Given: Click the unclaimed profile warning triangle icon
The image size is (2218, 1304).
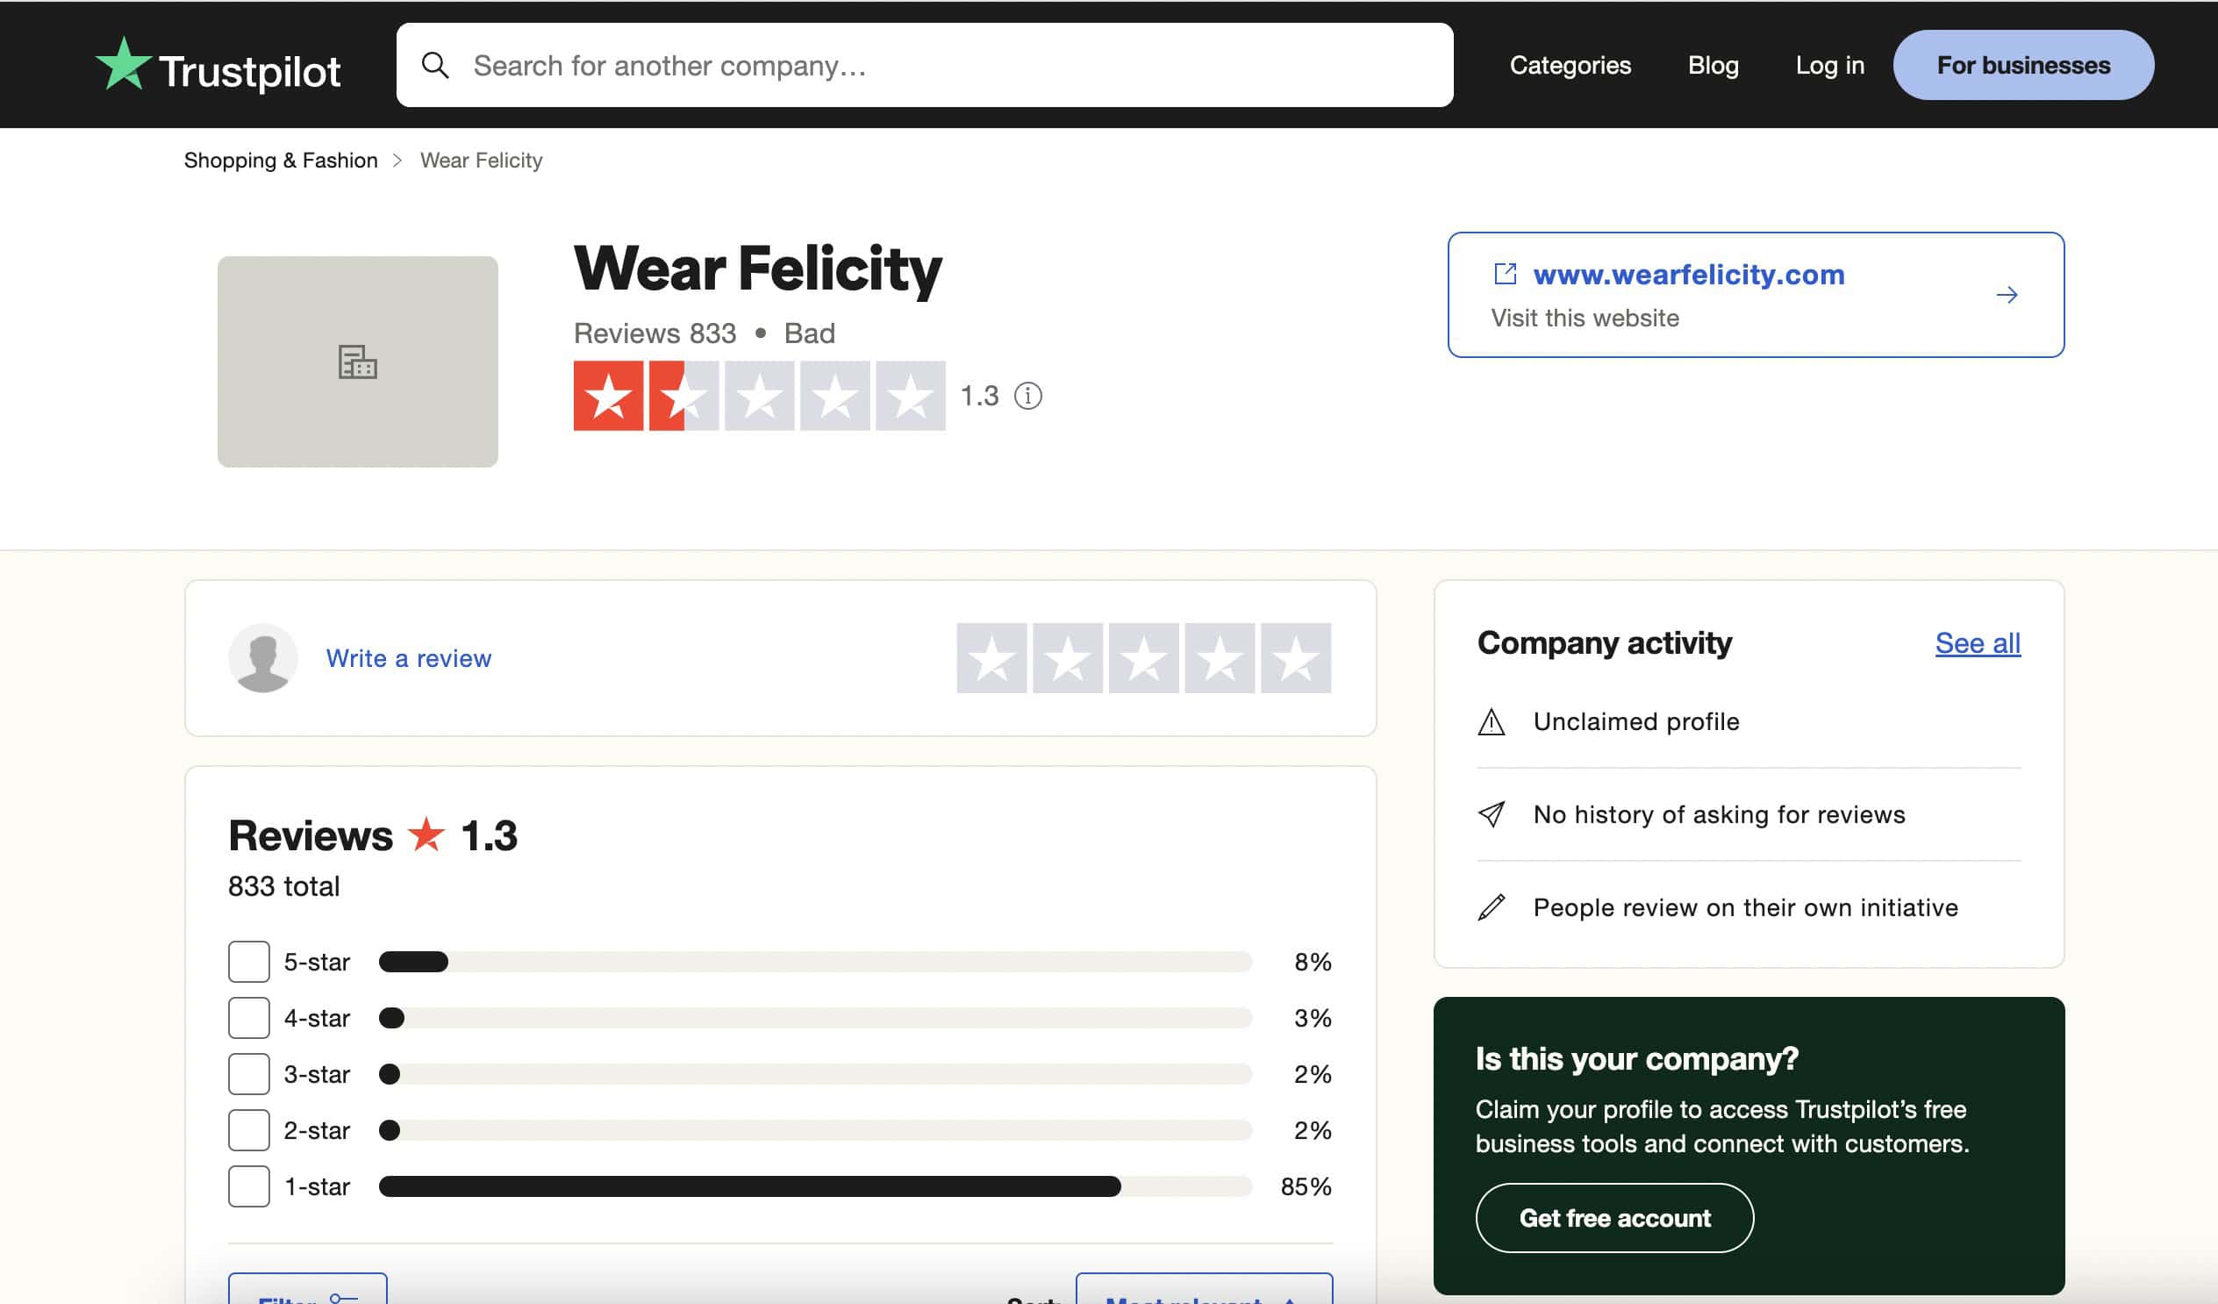Looking at the screenshot, I should pyautogui.click(x=1490, y=721).
